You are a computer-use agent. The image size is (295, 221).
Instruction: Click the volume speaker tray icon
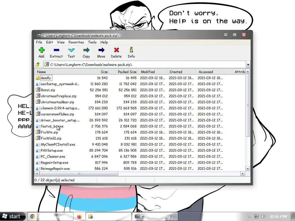(263, 216)
